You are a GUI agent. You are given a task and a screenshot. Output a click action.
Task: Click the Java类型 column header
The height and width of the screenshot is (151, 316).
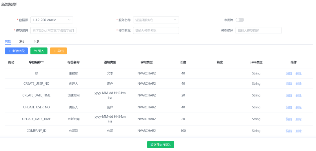pos(256,62)
